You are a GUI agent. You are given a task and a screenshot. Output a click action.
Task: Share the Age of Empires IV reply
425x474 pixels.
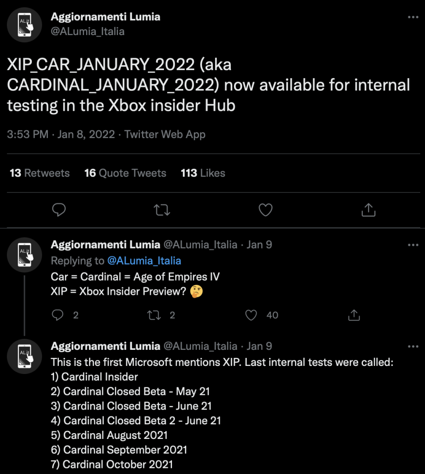pos(353,315)
